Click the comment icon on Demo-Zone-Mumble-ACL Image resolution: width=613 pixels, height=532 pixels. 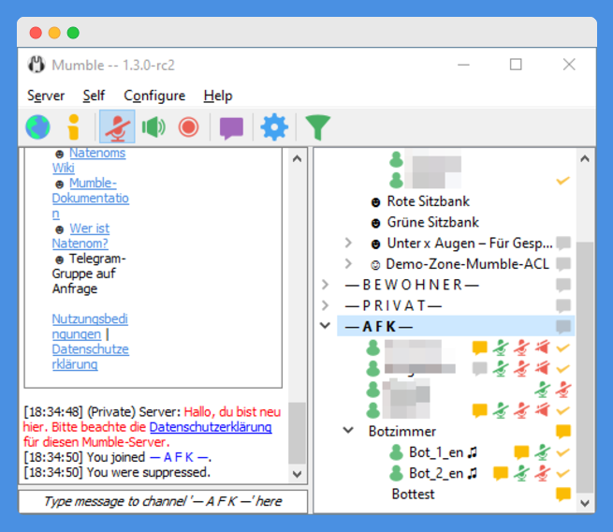point(563,264)
